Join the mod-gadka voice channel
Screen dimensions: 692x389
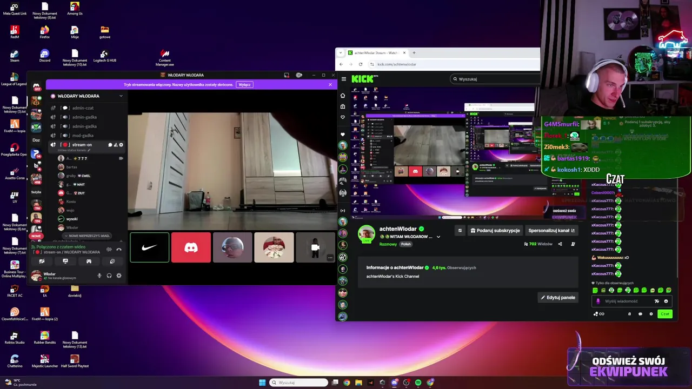(83, 136)
